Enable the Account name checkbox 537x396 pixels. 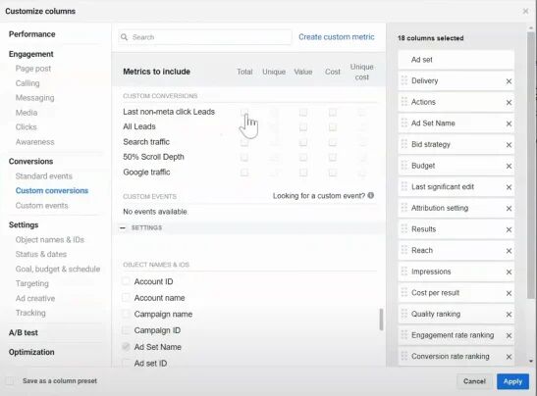pos(126,298)
